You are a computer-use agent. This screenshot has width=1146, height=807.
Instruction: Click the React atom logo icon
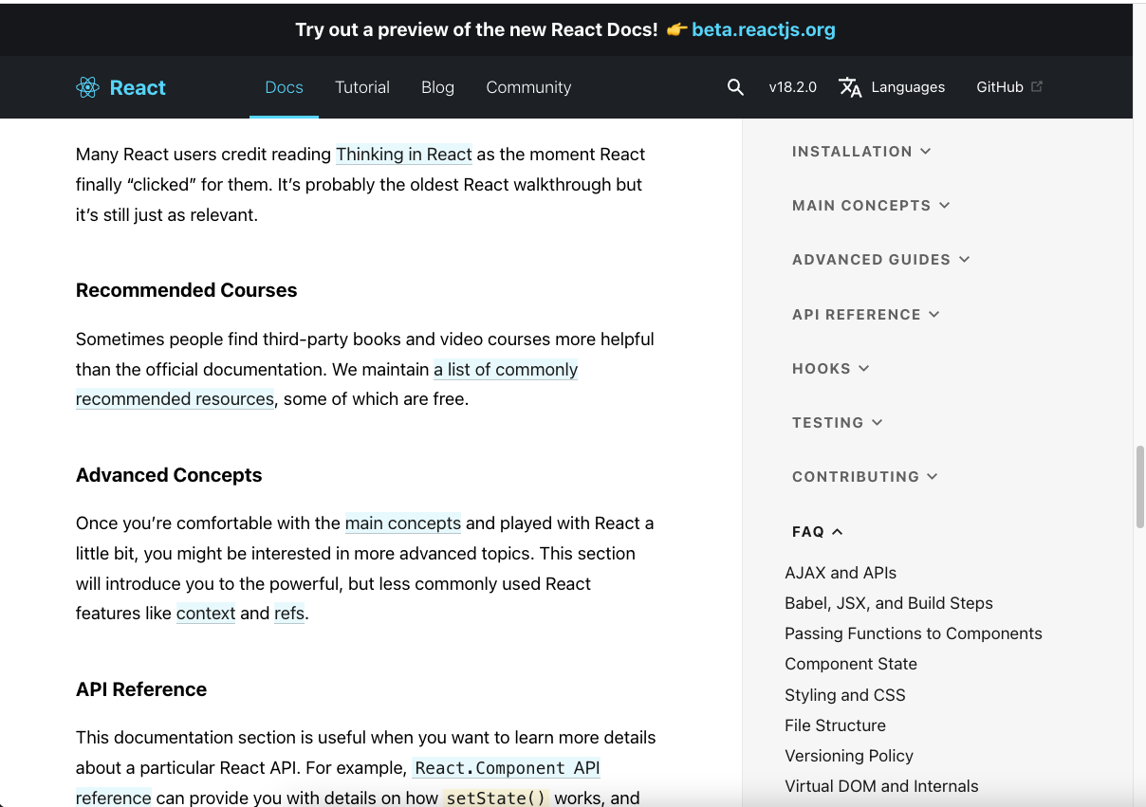coord(87,87)
